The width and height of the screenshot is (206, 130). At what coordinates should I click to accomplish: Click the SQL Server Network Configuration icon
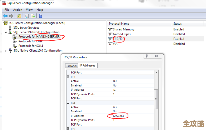click(10, 32)
